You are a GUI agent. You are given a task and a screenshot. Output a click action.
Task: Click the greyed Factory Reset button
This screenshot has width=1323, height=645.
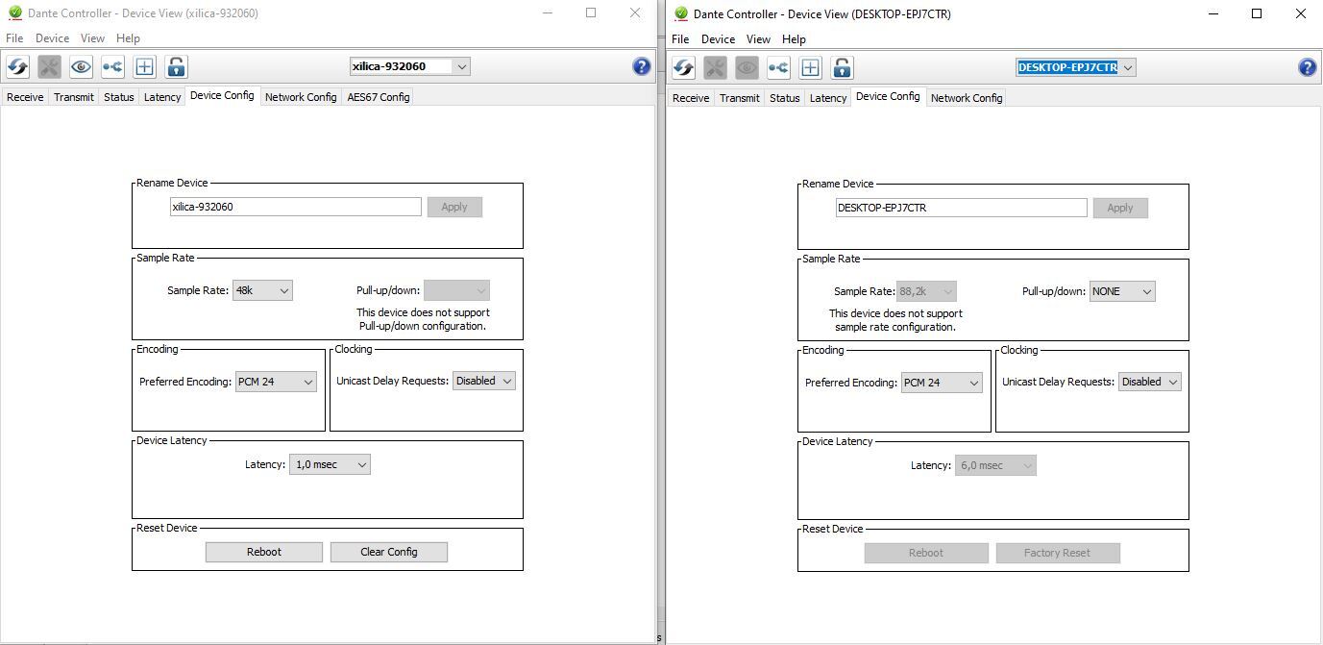point(1058,553)
